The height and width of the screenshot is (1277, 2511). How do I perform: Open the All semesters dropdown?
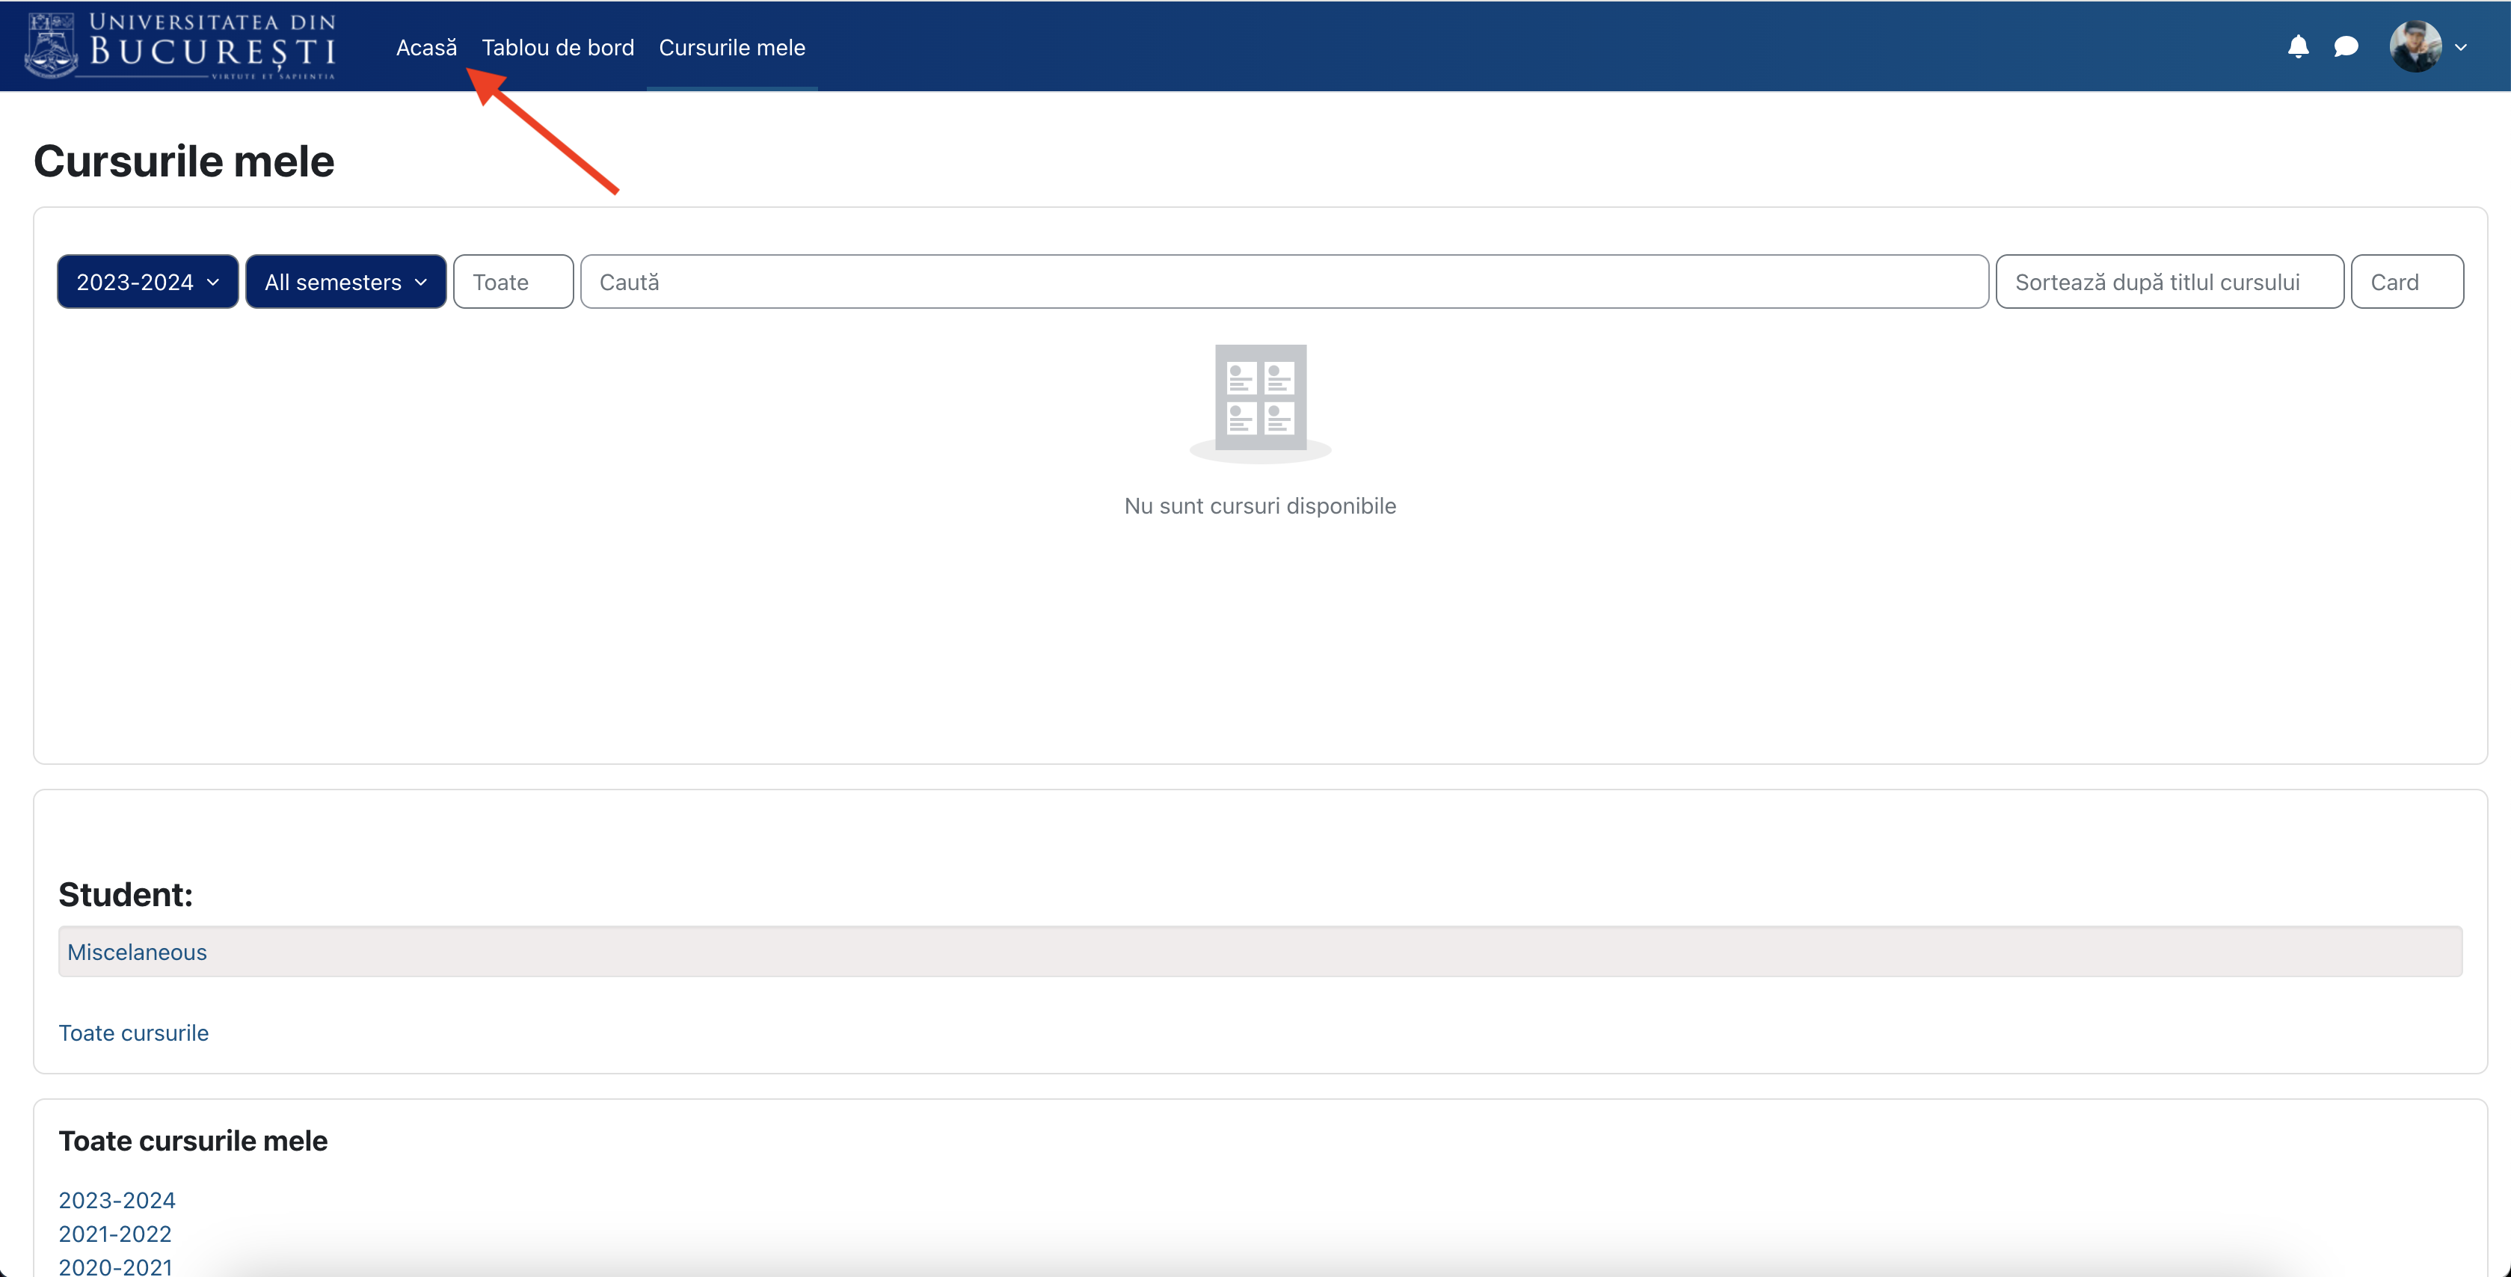click(345, 282)
